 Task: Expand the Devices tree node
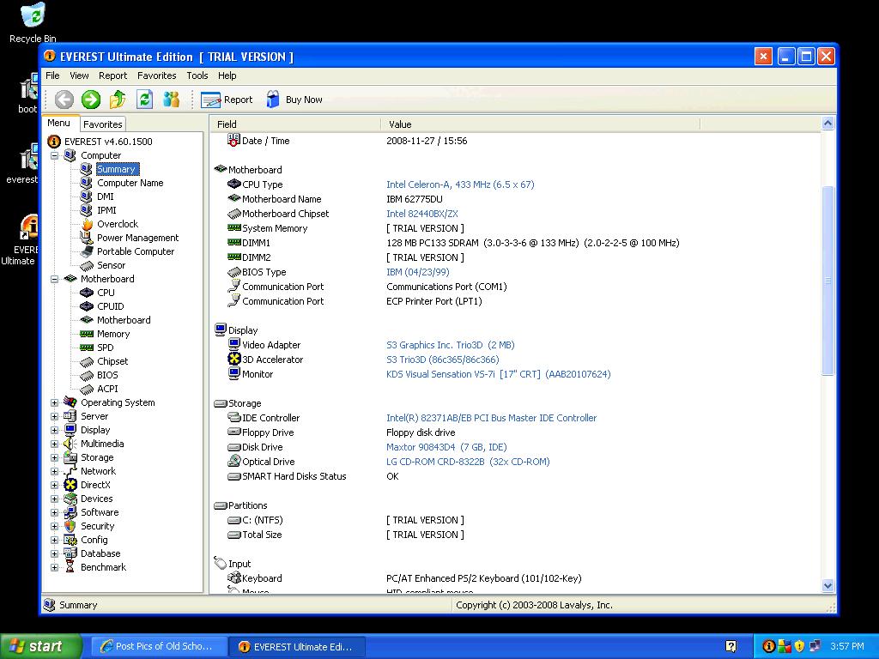tap(54, 499)
